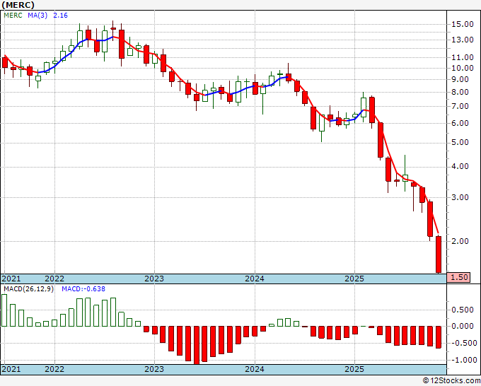Click the -1.000 MACD axis label
481x386 pixels.
click(463, 360)
